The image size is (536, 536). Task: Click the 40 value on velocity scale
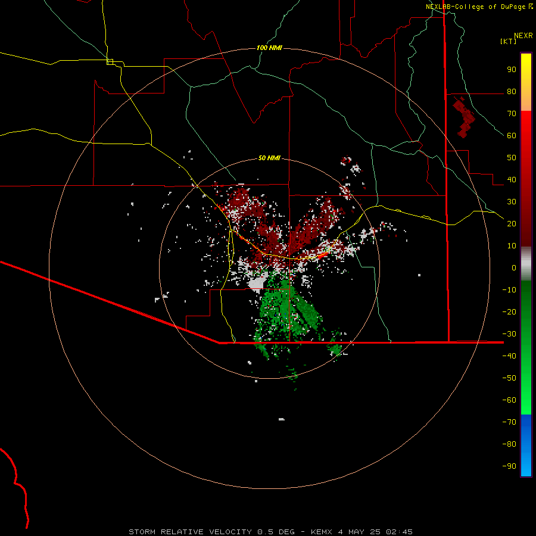pyautogui.click(x=512, y=179)
